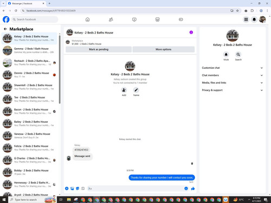Open Windows Start menu
Viewport: 271px width, 203px height.
click(4, 200)
